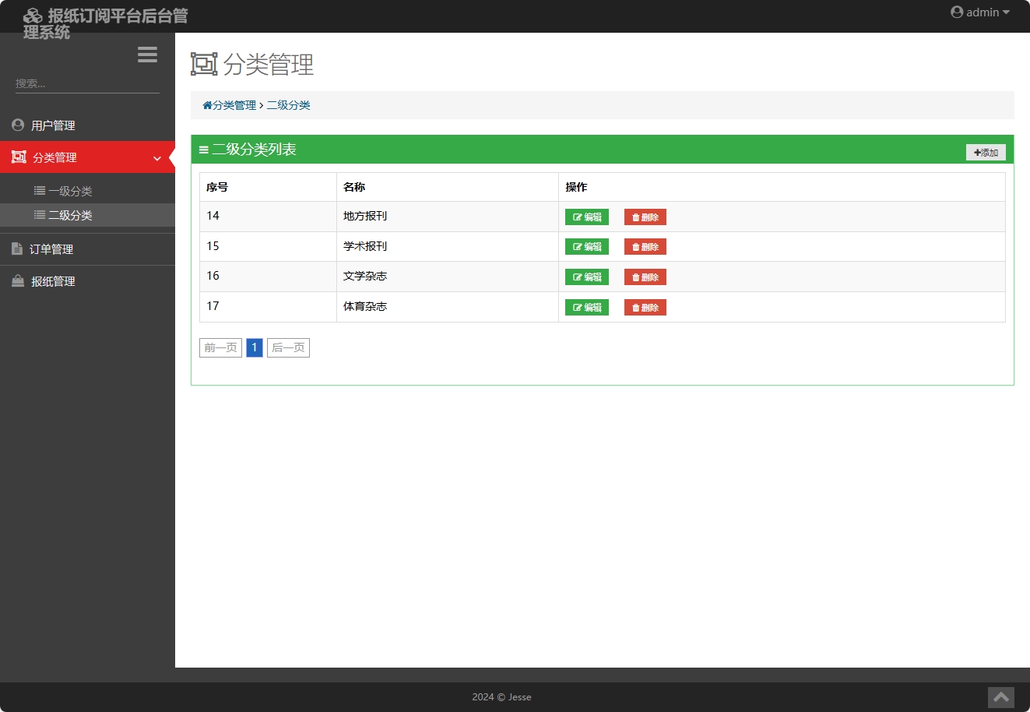This screenshot has height=712, width=1030.
Task: Select the 用户管理 user icon in sidebar
Action: [17, 125]
